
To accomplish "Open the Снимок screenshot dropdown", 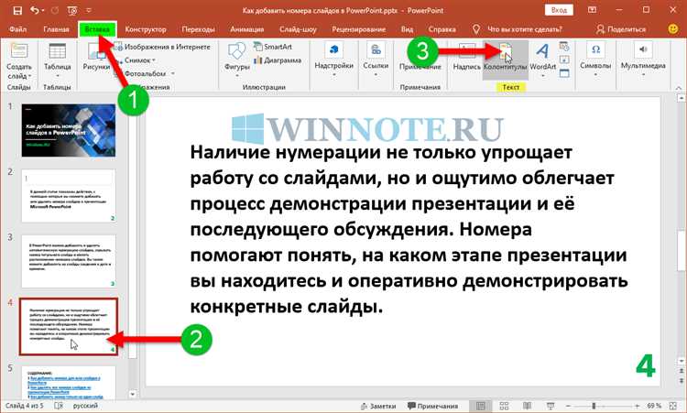I will [x=136, y=60].
